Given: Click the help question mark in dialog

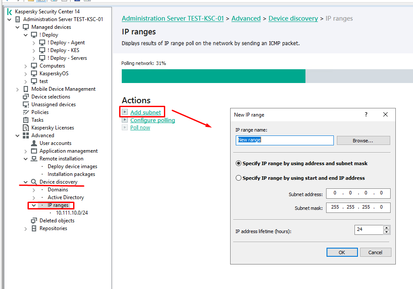Looking at the screenshot, I should (x=366, y=114).
